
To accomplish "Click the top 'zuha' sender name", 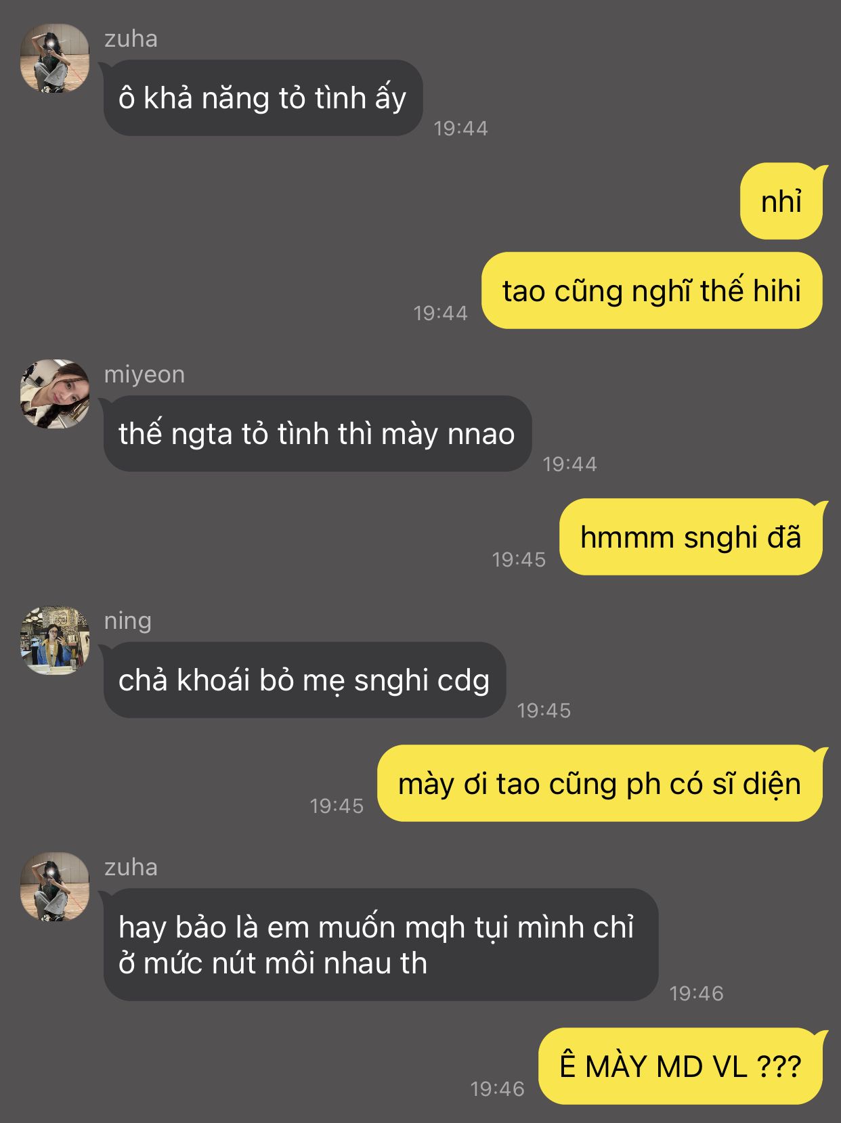I will [x=131, y=39].
